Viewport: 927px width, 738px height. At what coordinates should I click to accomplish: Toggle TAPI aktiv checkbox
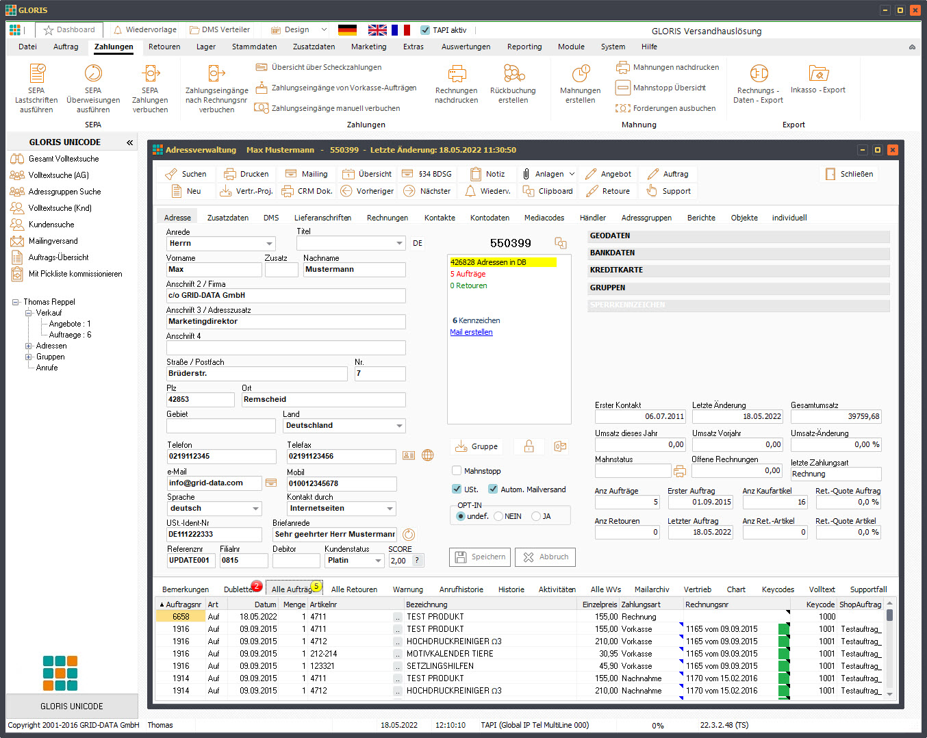(425, 30)
